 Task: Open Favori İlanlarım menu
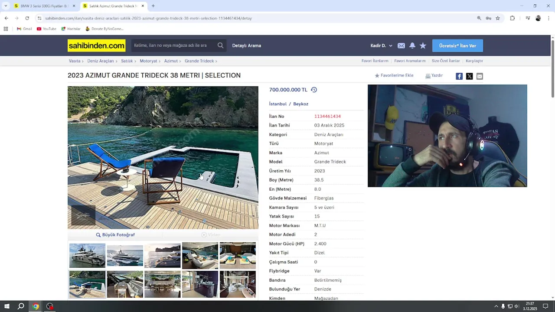click(x=375, y=61)
